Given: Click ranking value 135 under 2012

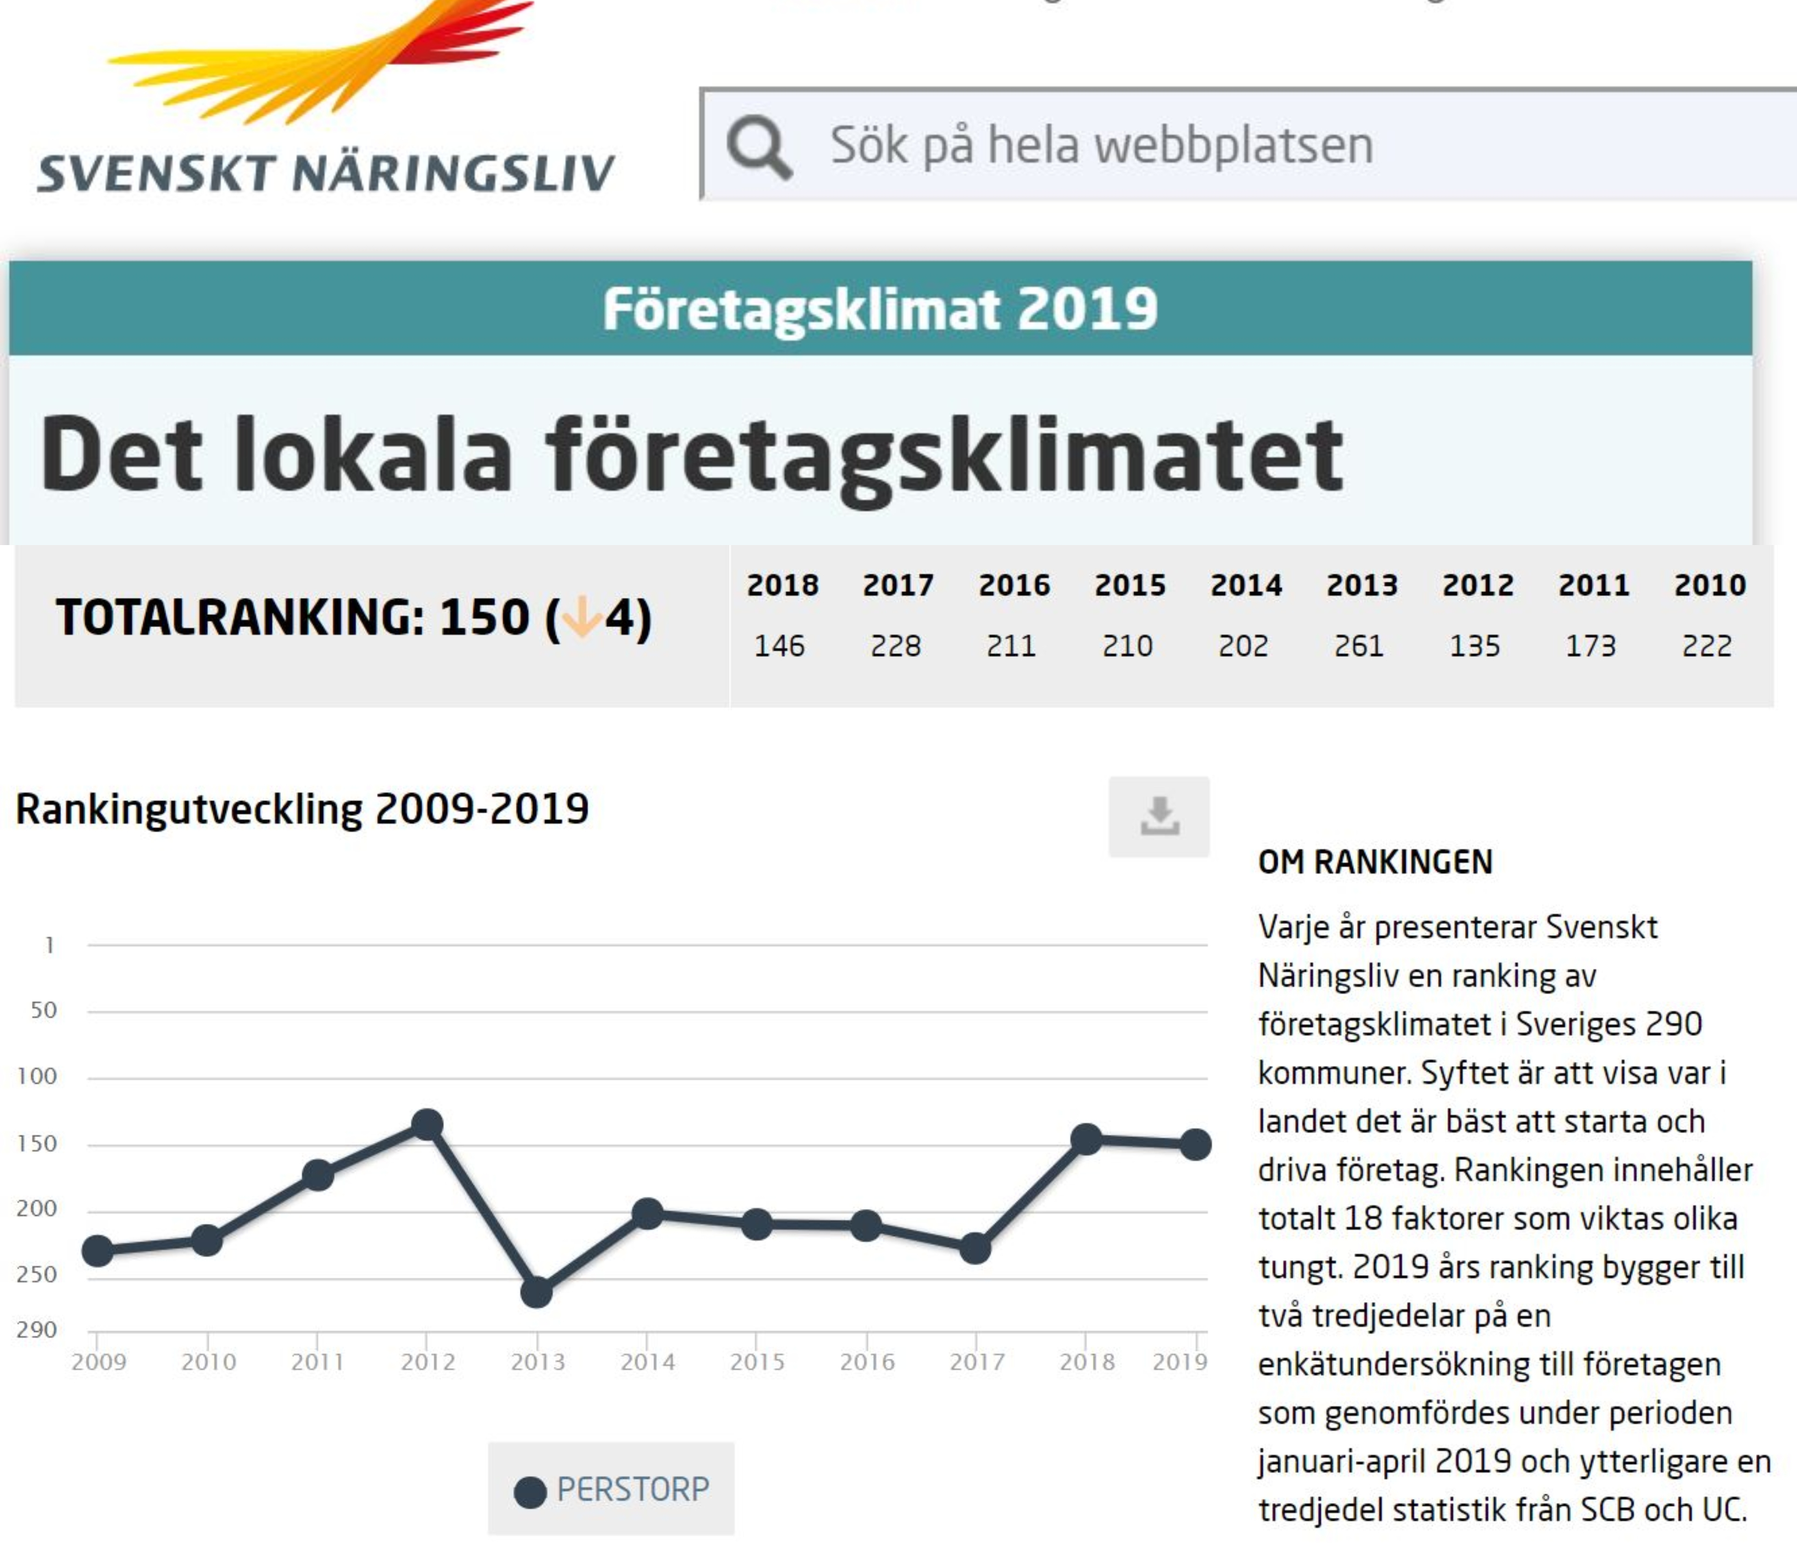Looking at the screenshot, I should point(1474,646).
